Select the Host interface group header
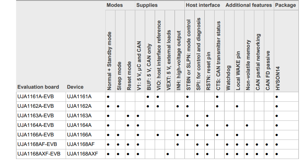The height and width of the screenshot is (163, 306). (203, 5)
